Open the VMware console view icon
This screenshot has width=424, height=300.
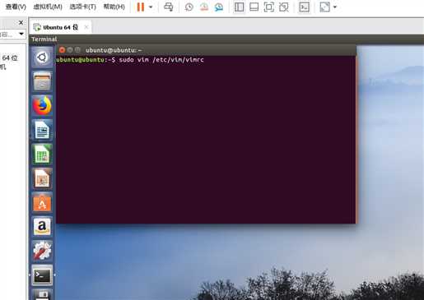click(x=304, y=7)
